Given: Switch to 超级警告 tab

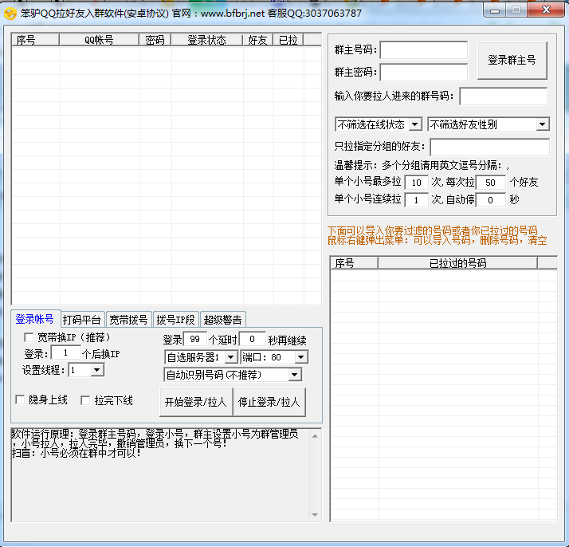Looking at the screenshot, I should coord(222,320).
